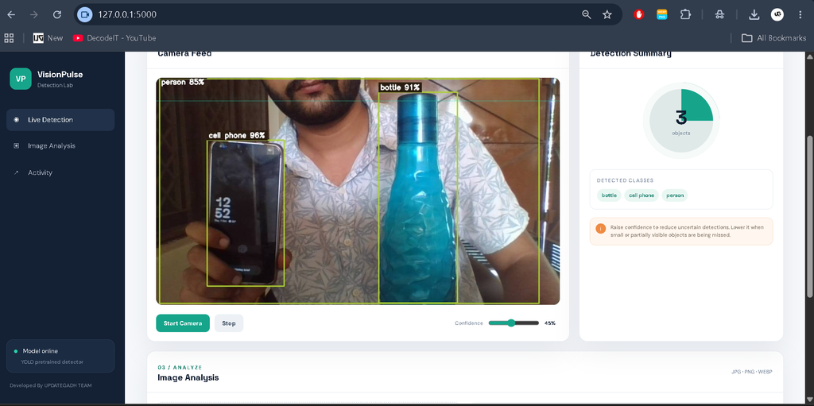The height and width of the screenshot is (406, 814).
Task: Click the Live Detection sidebar icon
Action: 16,120
